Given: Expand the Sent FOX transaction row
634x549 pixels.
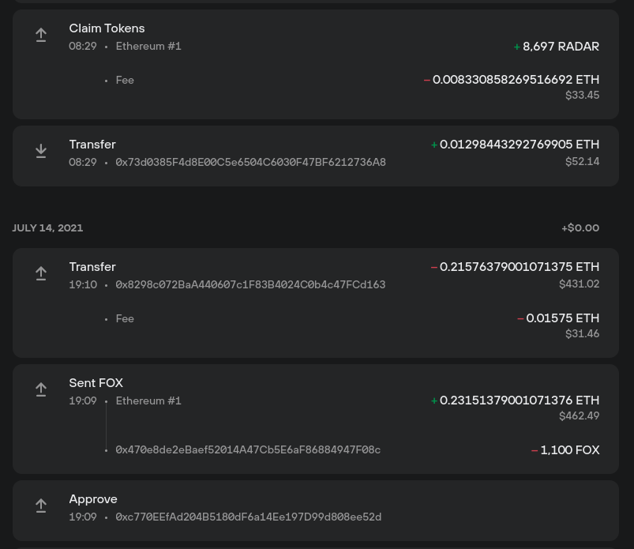Looking at the screenshot, I should (x=96, y=383).
